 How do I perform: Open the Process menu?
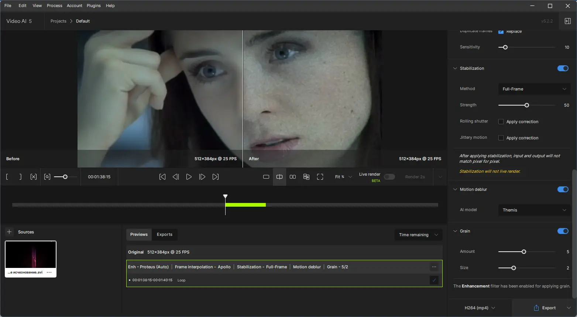click(x=55, y=6)
